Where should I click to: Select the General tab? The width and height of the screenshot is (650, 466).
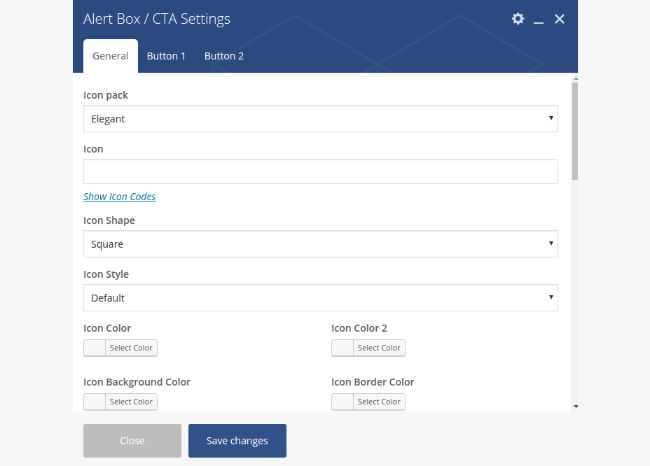pyautogui.click(x=110, y=55)
